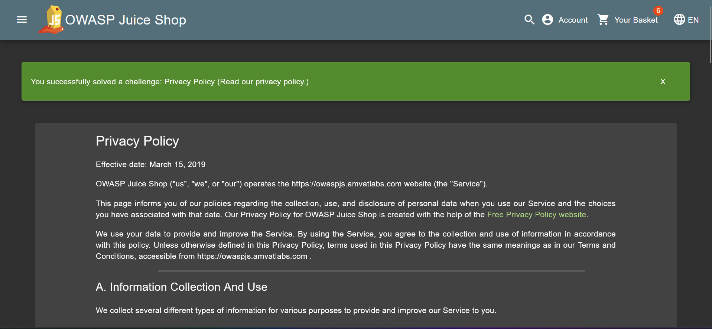Image resolution: width=712 pixels, height=329 pixels.
Task: Click the page vertical scrollbar
Action: (710, 33)
